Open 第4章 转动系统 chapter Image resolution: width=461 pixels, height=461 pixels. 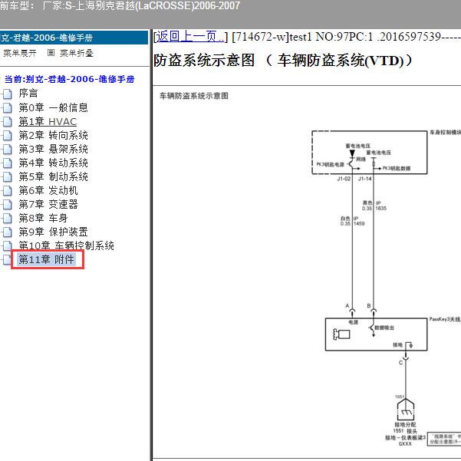[x=53, y=163]
